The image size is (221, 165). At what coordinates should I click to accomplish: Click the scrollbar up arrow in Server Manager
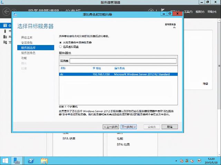click(219, 20)
